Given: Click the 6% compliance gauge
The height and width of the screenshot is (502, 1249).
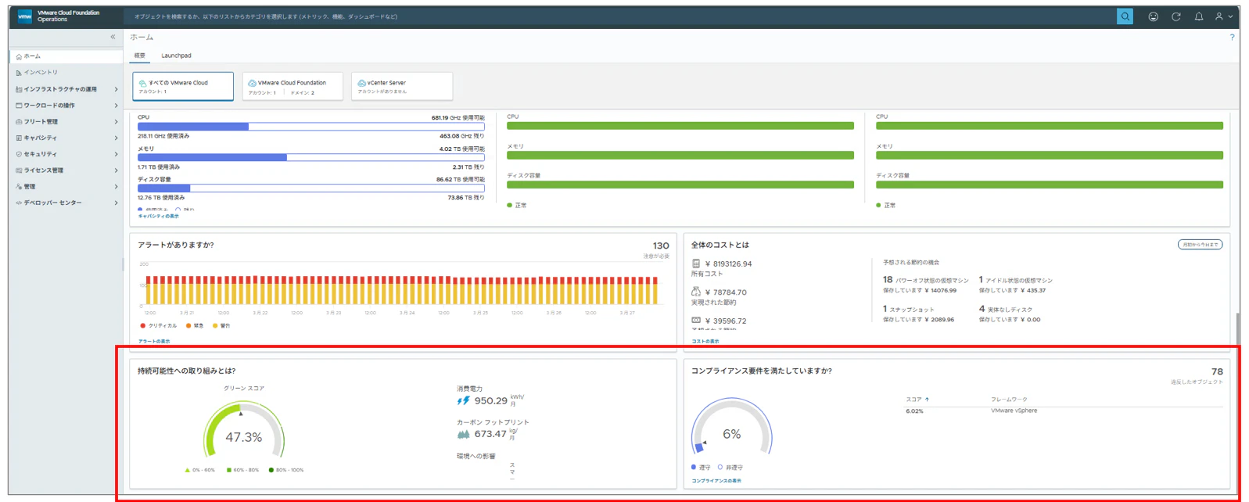Looking at the screenshot, I should coord(732,427).
